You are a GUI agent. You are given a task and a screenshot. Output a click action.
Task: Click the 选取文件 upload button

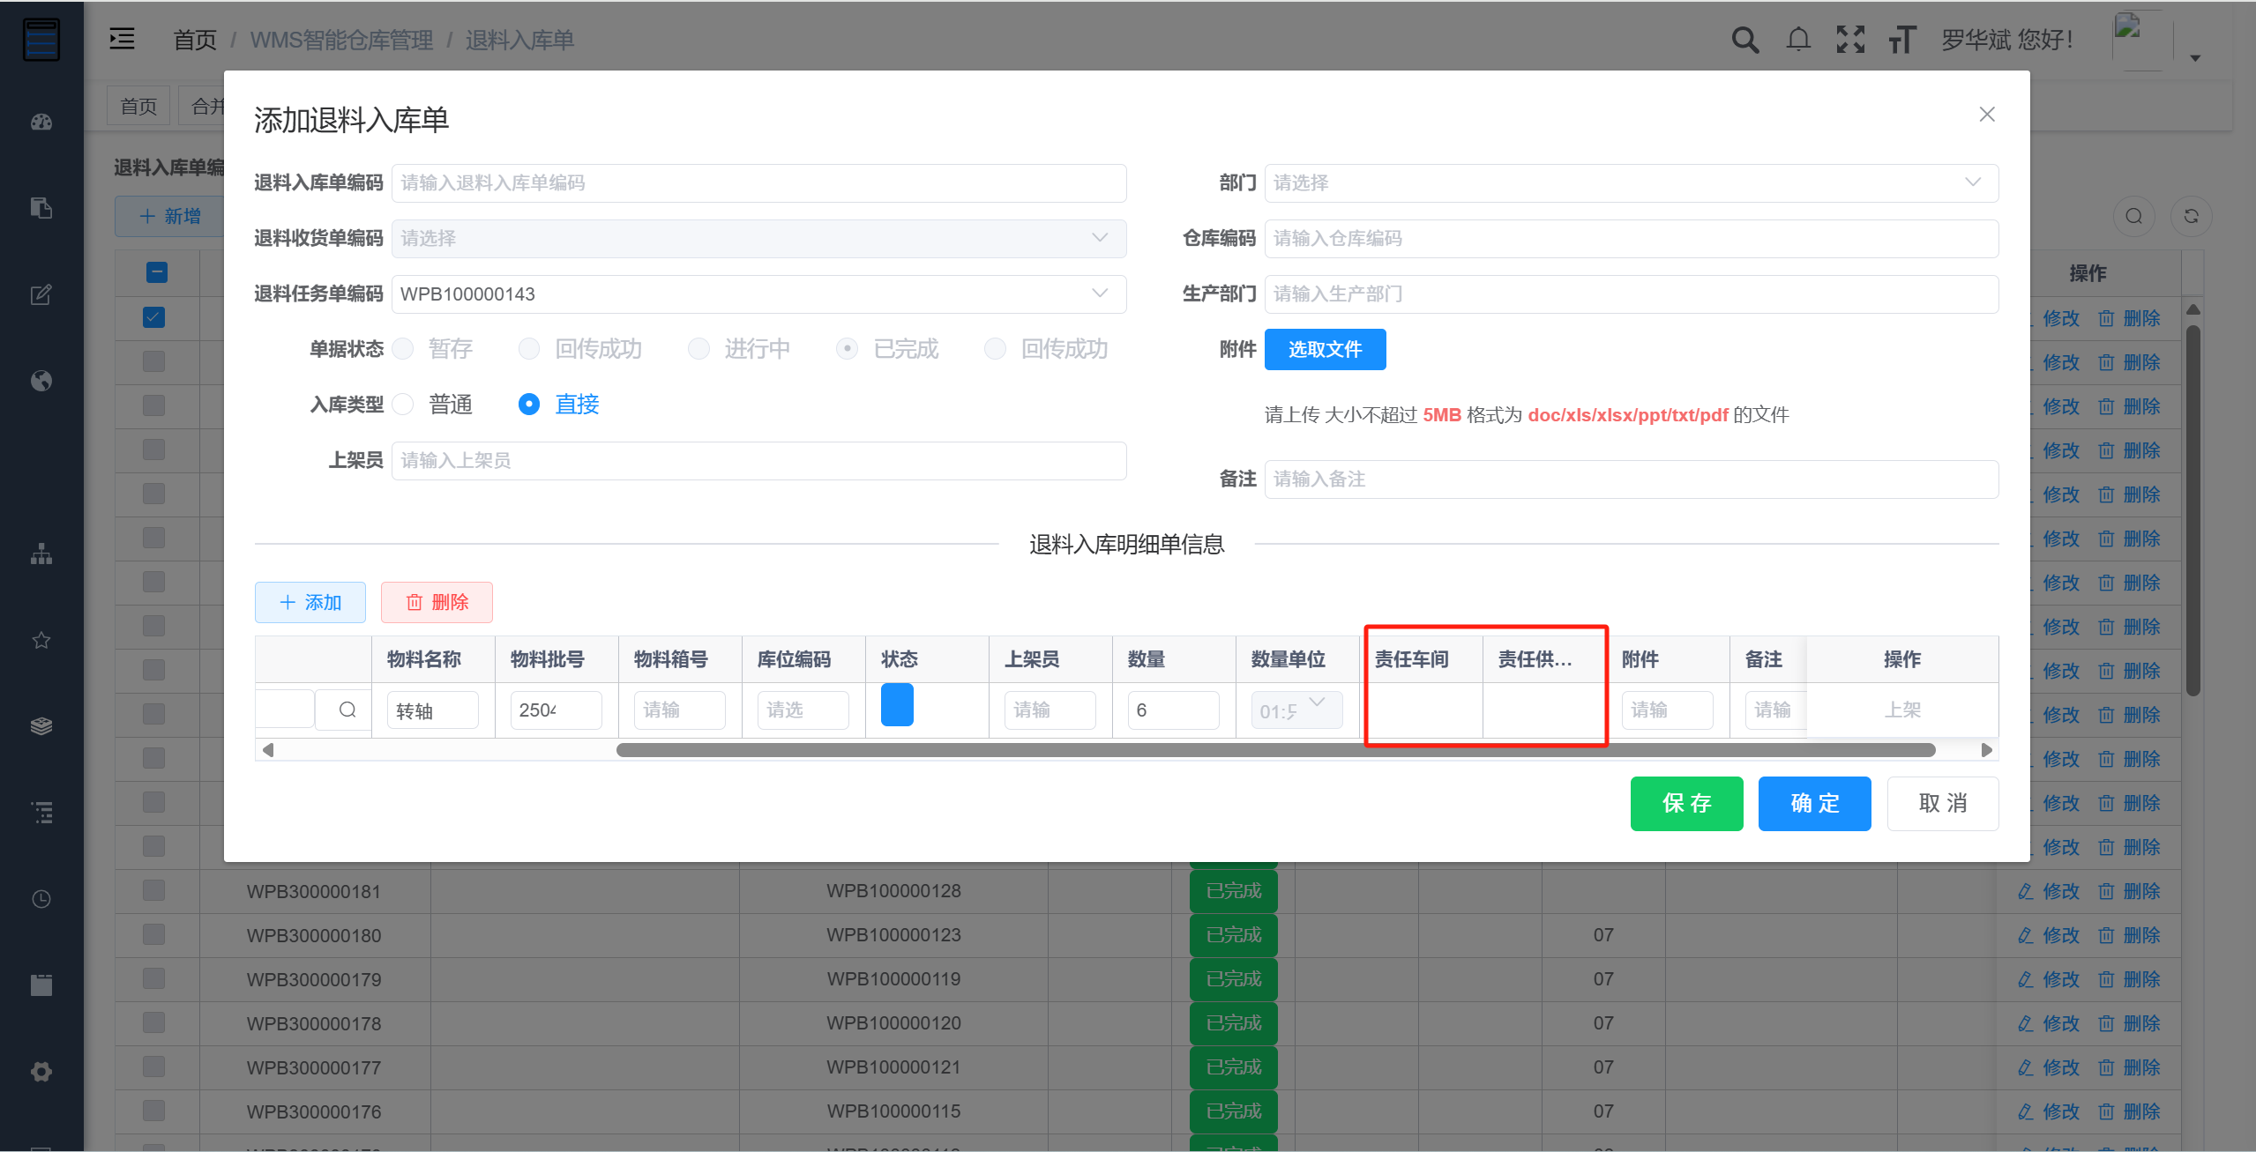pyautogui.click(x=1325, y=350)
